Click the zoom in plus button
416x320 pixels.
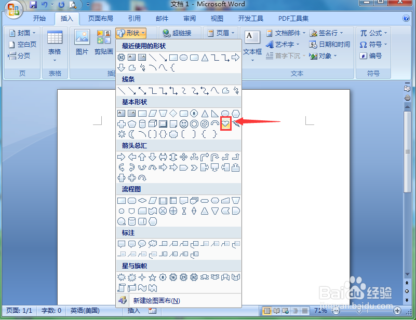397,311
